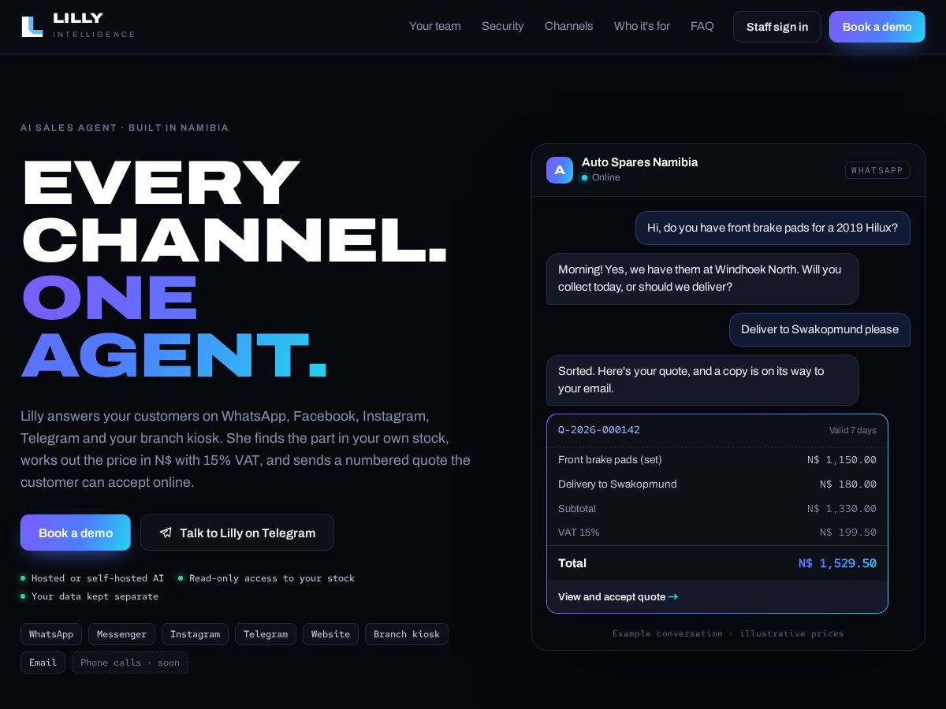The height and width of the screenshot is (709, 946).
Task: Click the Valid 7 days label
Action: [x=853, y=430]
